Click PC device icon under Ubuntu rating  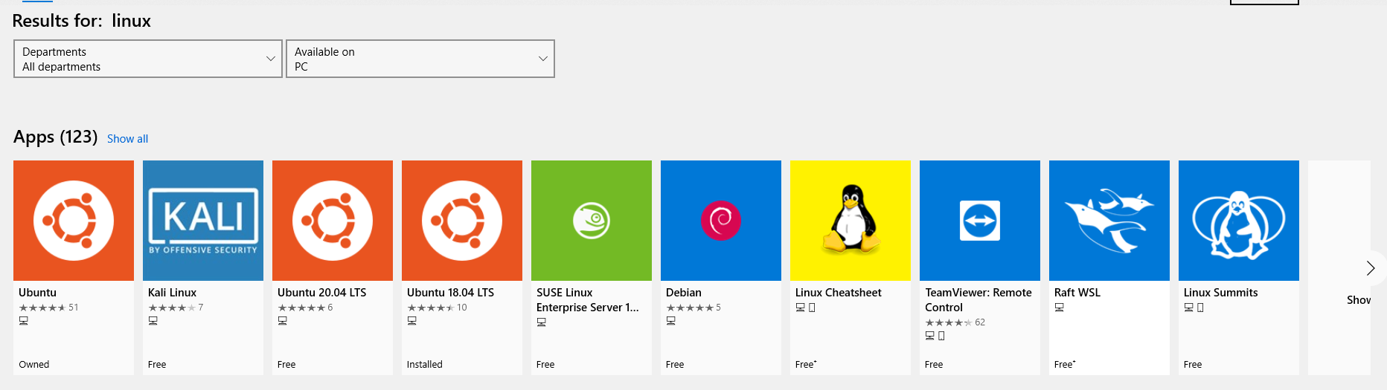24,321
